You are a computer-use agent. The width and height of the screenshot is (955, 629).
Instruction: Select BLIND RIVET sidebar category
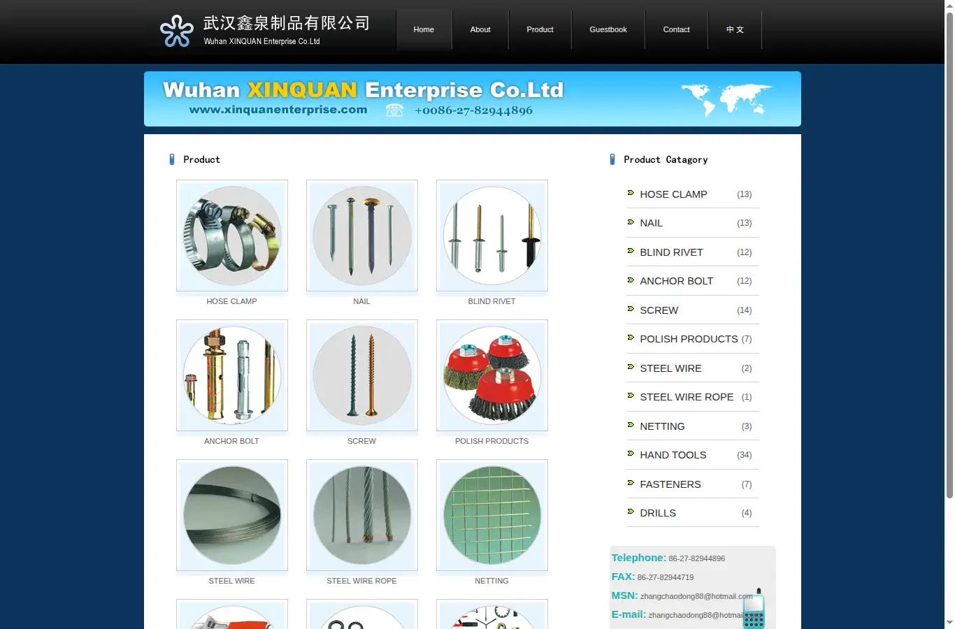[671, 252]
